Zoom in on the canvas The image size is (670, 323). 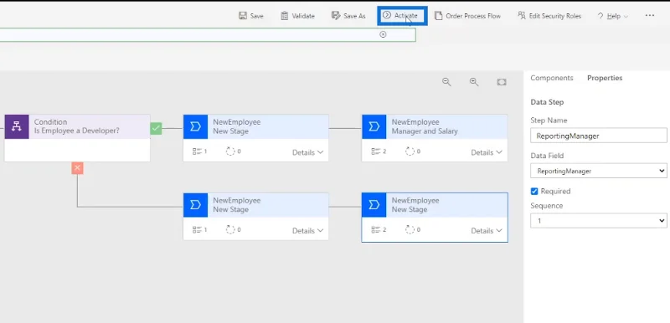pos(474,82)
